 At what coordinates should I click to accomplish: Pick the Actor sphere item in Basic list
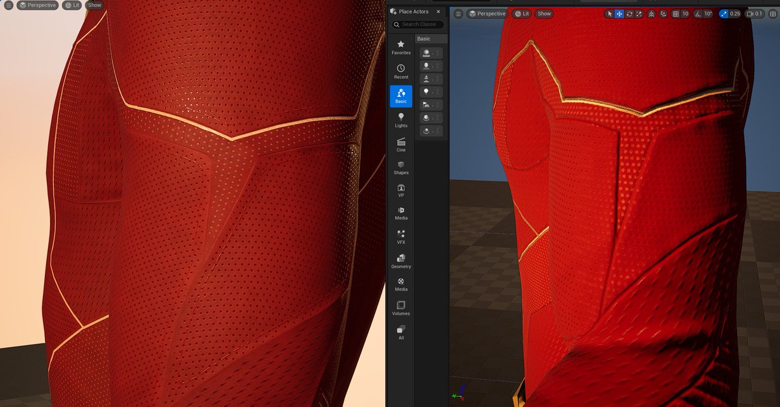pos(432,53)
